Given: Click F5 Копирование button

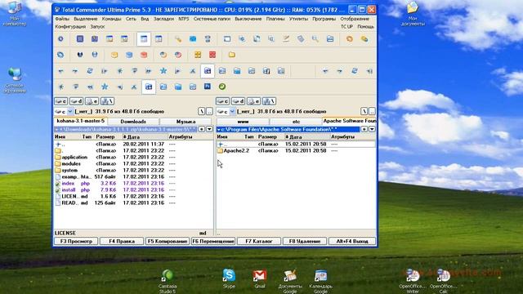Looking at the screenshot, I should [168, 241].
